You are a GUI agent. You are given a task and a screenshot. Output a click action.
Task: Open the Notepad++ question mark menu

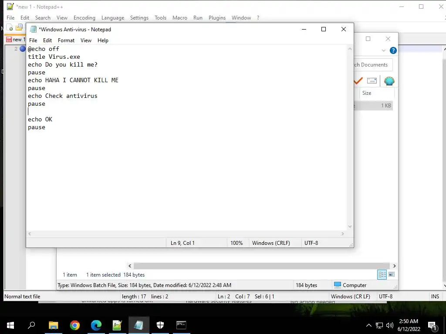(x=258, y=17)
